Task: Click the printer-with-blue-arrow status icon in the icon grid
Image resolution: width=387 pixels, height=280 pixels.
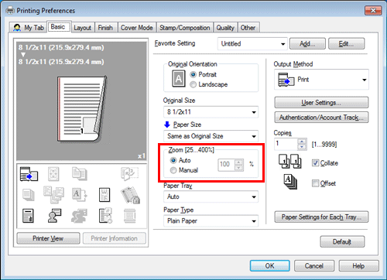Action: tap(29, 174)
